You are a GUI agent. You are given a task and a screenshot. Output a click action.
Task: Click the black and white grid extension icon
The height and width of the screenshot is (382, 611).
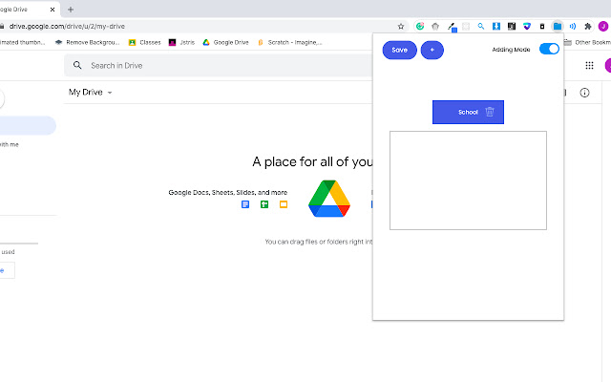(x=512, y=27)
